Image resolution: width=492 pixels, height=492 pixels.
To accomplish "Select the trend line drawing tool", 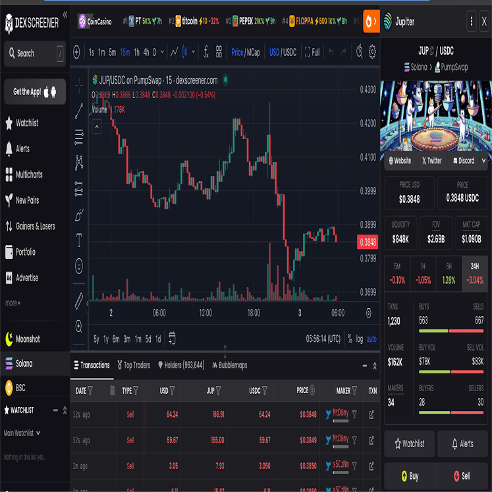I will 79,111.
